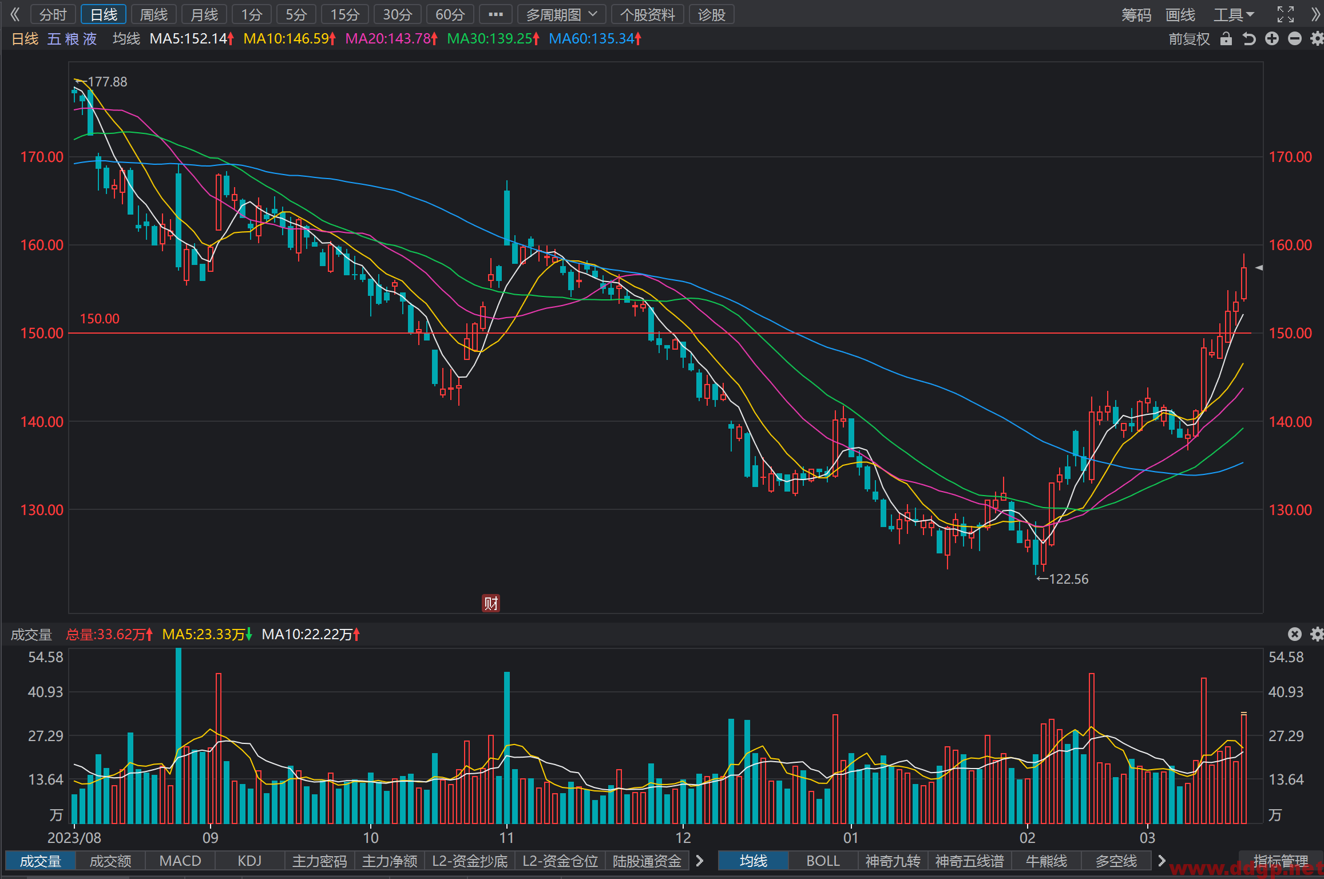Viewport: 1324px width, 879px height.
Task: Click the 指标管理 button
Action: click(x=1281, y=861)
